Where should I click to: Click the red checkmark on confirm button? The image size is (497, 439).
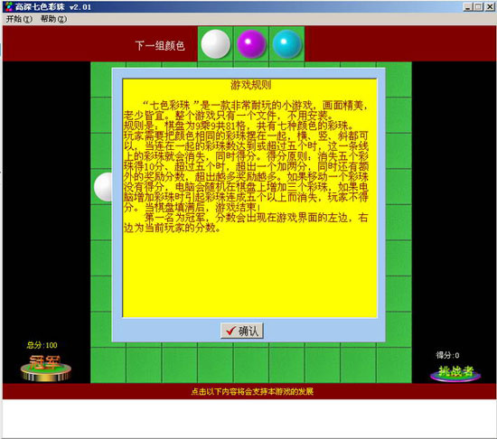tap(230, 331)
